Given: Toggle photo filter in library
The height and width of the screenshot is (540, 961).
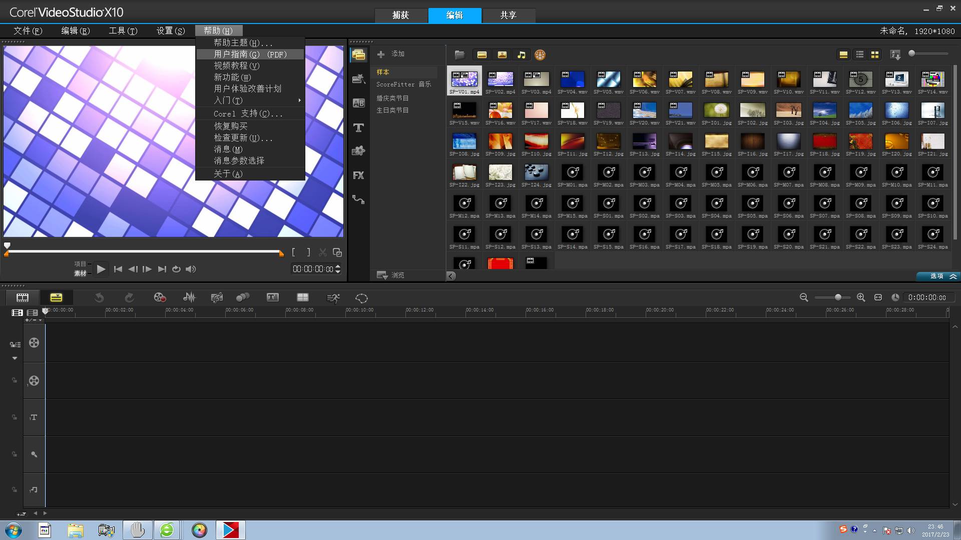Looking at the screenshot, I should (502, 54).
